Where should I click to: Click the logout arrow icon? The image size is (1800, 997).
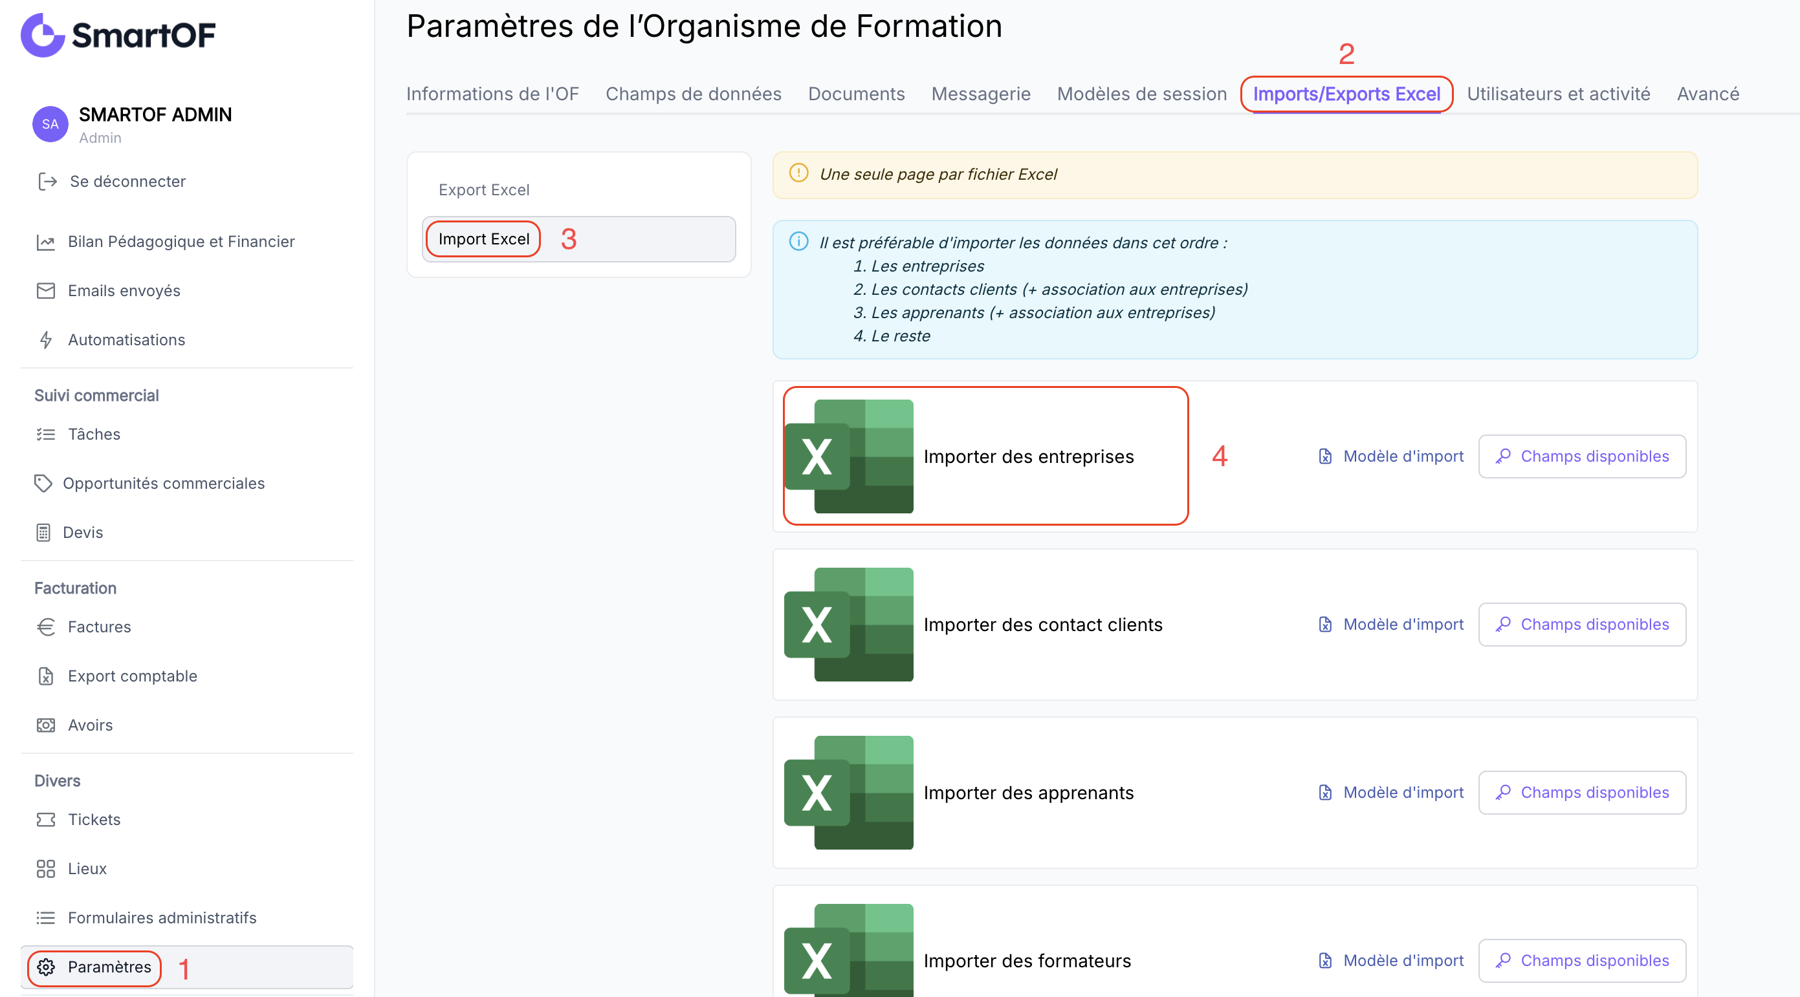coord(47,182)
